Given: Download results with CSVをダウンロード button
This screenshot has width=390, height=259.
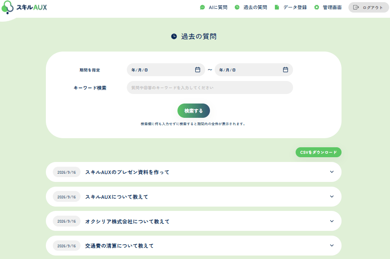Looking at the screenshot, I should 319,152.
